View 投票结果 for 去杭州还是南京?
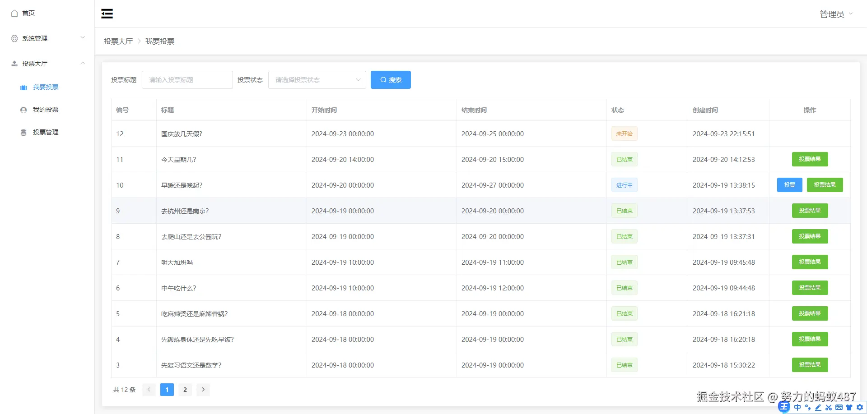867x414 pixels. [x=810, y=211]
